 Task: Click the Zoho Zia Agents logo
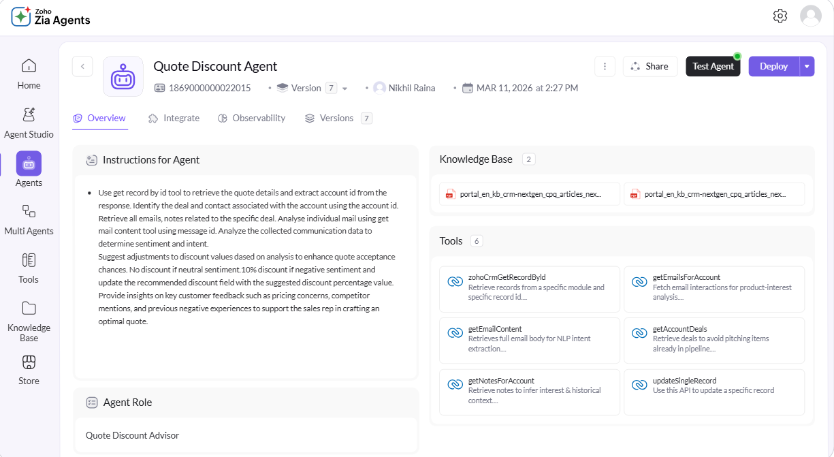coord(51,16)
